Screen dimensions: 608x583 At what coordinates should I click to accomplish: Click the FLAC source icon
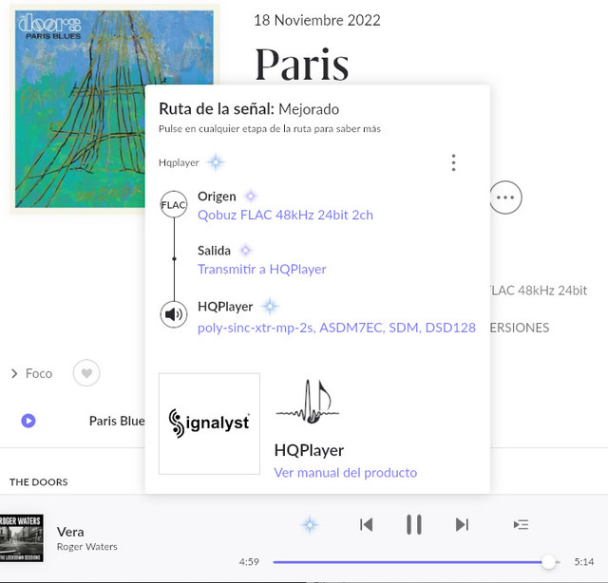pyautogui.click(x=174, y=204)
